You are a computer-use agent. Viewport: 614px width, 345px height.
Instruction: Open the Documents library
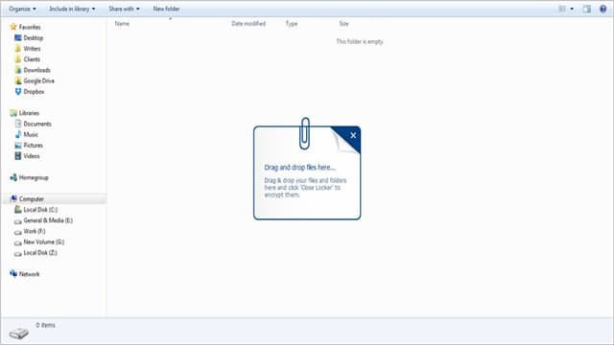point(37,124)
